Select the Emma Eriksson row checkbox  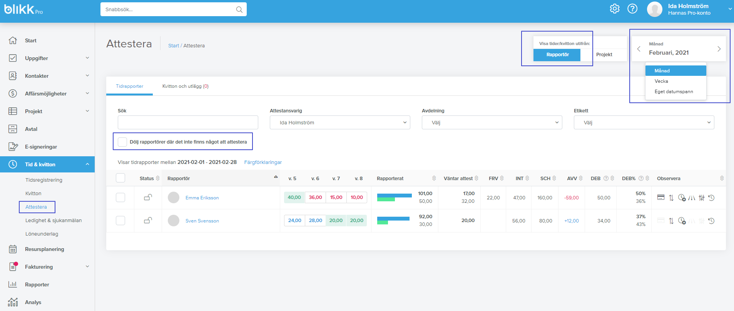120,197
